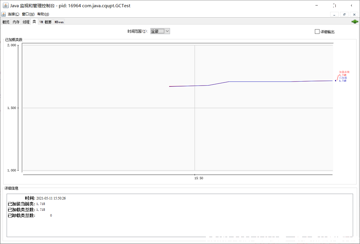Open the 连接 menu
Screen dimensions: 360x244
click(x=14, y=14)
